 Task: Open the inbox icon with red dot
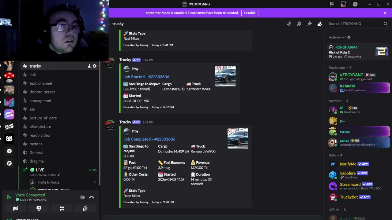[343, 4]
